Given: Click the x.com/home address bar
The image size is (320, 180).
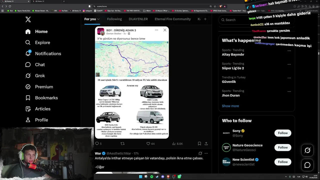Looking at the screenshot, I should tap(150, 6).
